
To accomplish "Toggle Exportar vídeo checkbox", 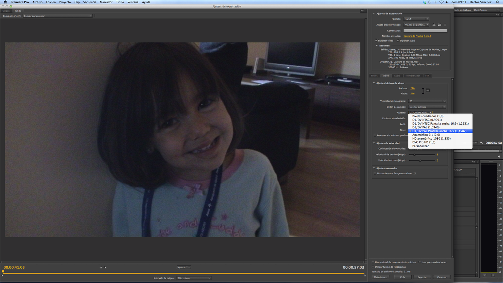I will pos(376,41).
